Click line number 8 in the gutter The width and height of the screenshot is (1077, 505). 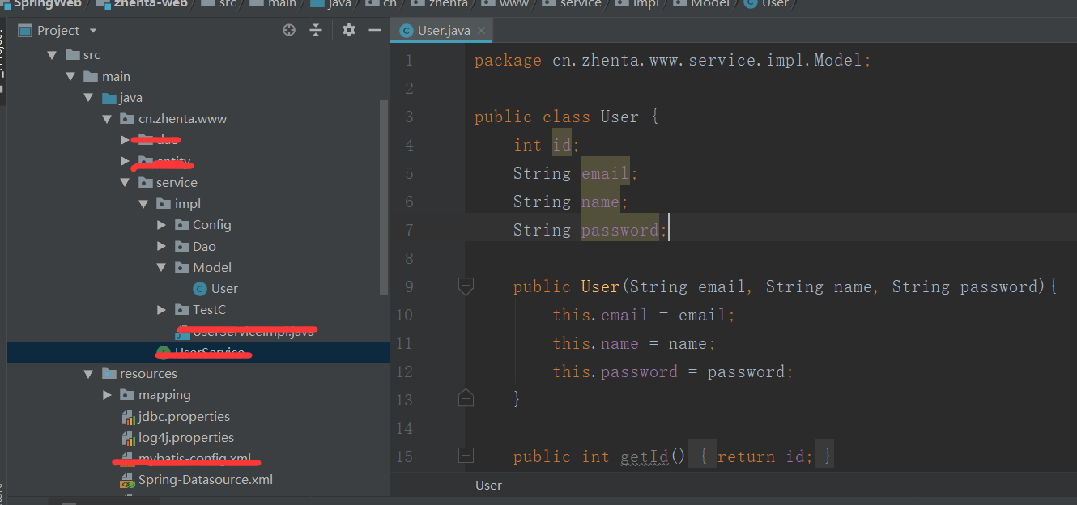[407, 258]
